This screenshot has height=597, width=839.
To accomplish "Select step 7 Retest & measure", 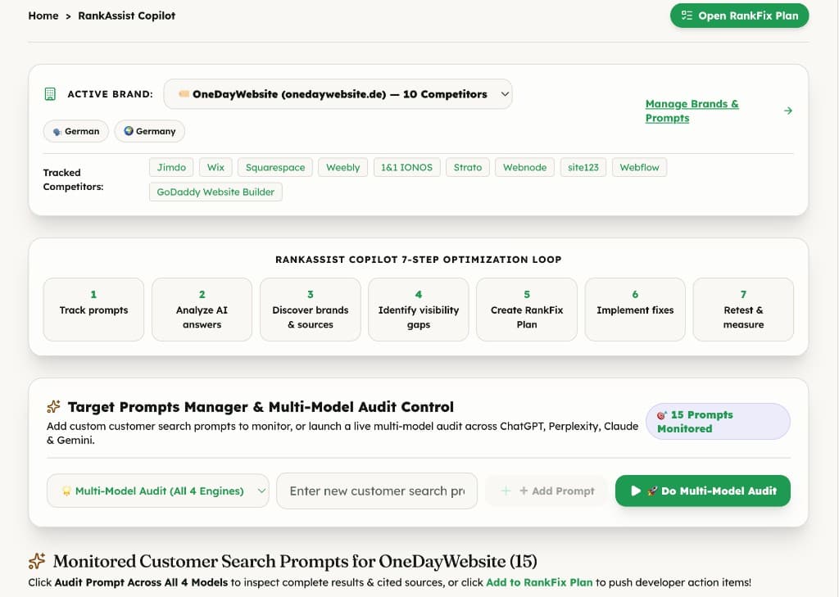I will [743, 310].
